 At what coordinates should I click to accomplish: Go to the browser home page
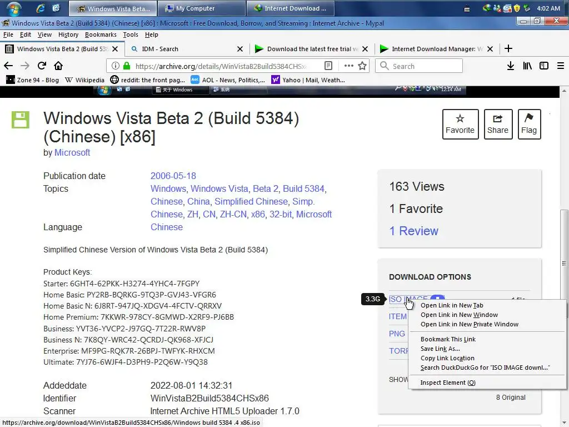[58, 66]
